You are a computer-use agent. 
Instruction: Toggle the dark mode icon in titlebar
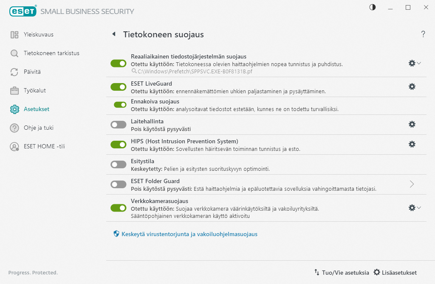372,7
